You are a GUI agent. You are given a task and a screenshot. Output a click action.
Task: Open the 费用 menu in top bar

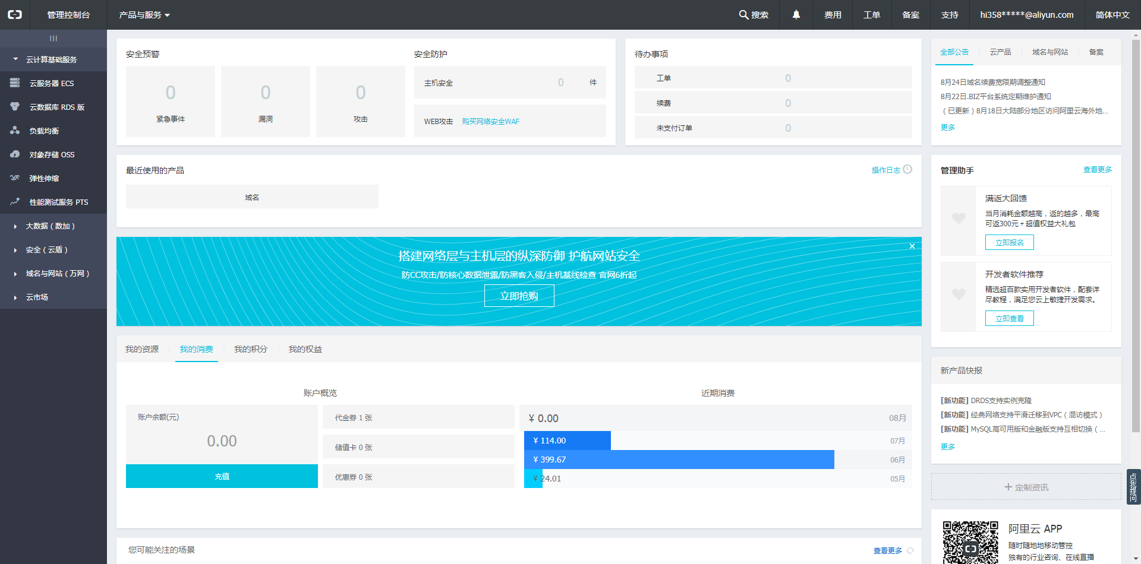833,15
